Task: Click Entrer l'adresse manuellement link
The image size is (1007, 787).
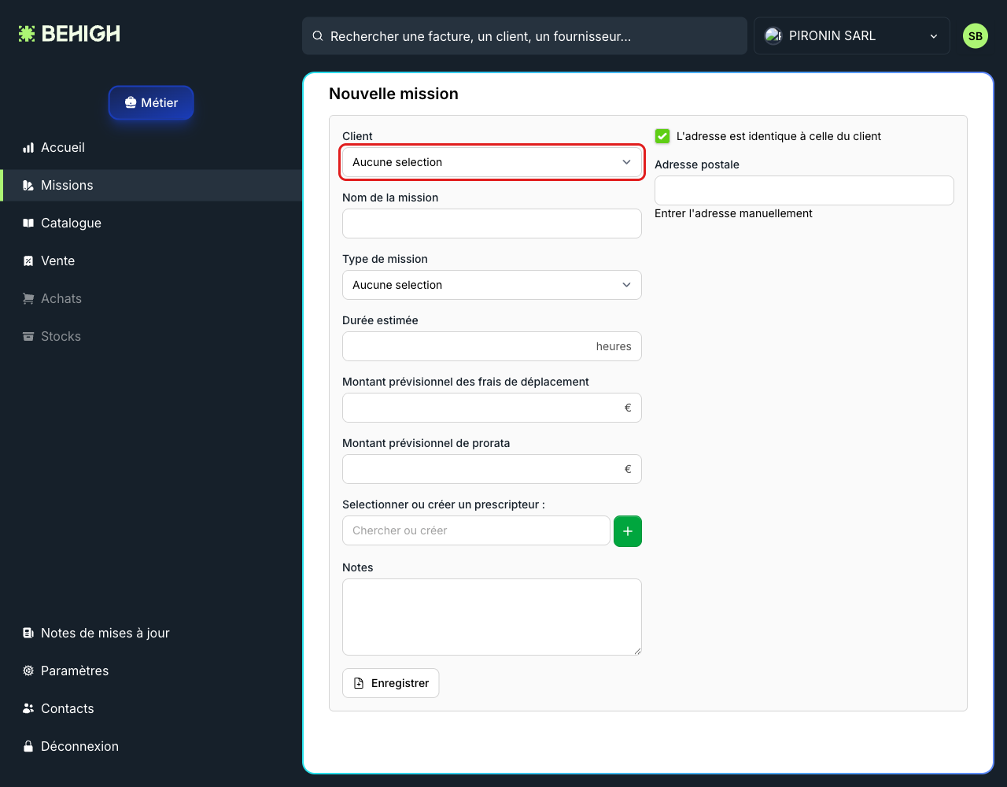Action: (733, 213)
